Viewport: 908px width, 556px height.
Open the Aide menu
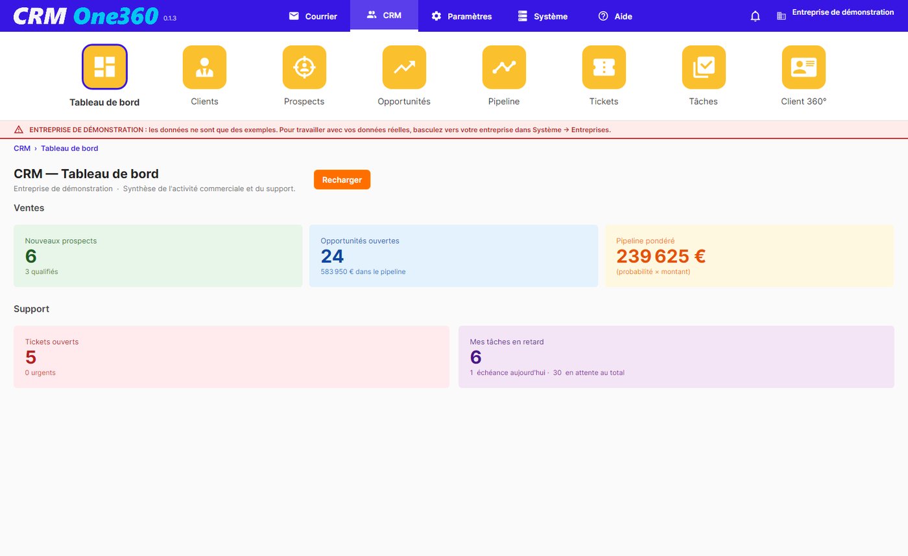click(615, 16)
